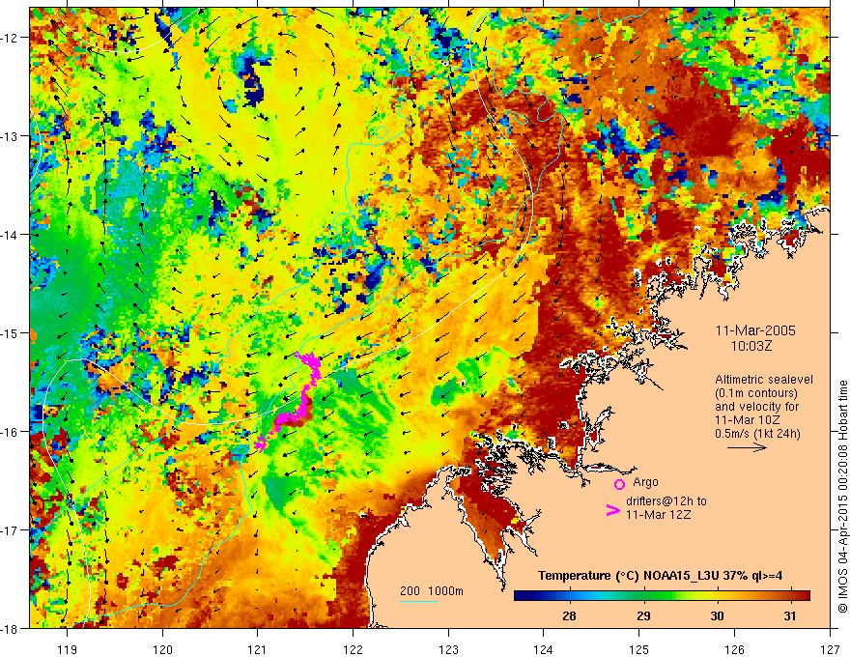Viewport: 850px width, 657px height.
Task: Click the longitude axis label 120
Action: tap(162, 649)
